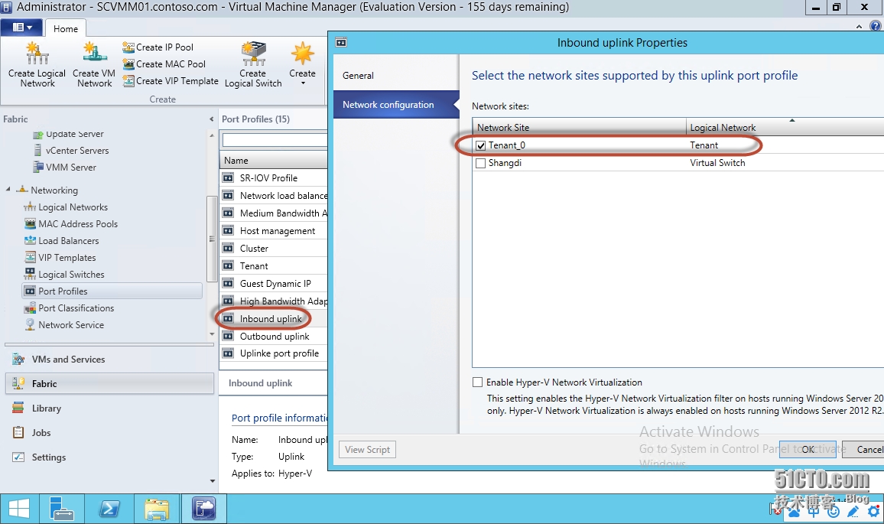This screenshot has height=524, width=884.
Task: Open the Fabric workspace
Action: 109,383
